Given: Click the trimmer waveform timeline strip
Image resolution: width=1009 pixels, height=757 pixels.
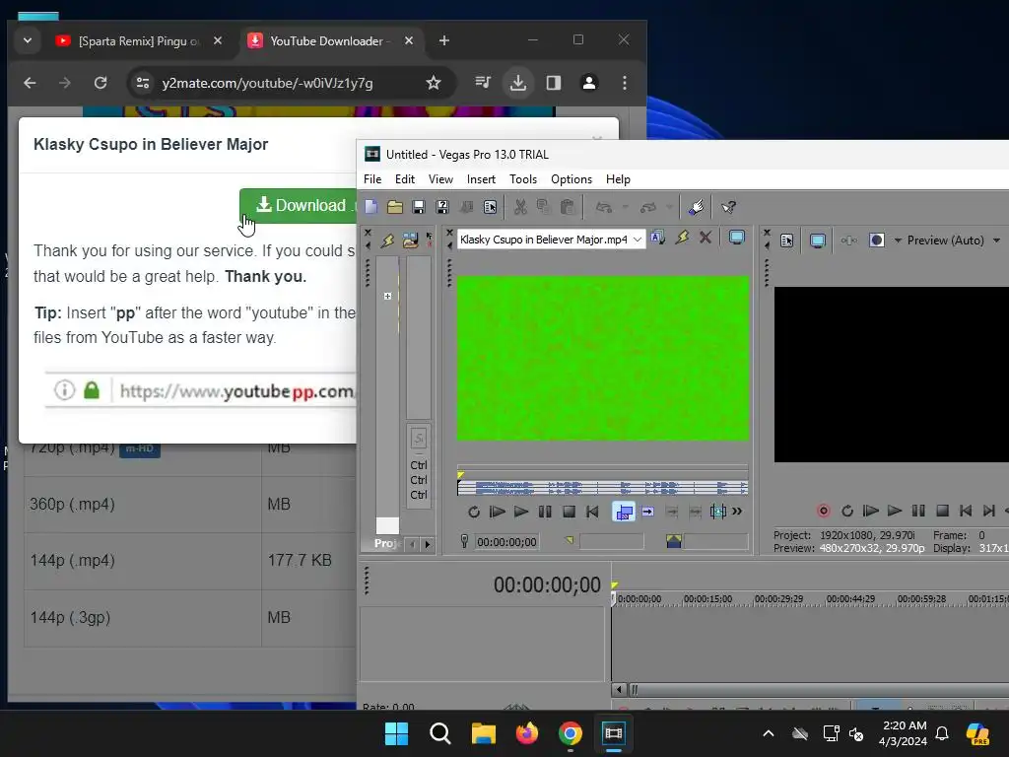Looking at the screenshot, I should pyautogui.click(x=602, y=487).
